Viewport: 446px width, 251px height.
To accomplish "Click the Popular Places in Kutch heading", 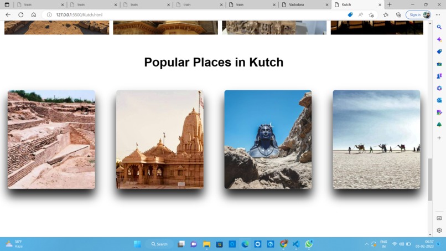I will coord(214,63).
